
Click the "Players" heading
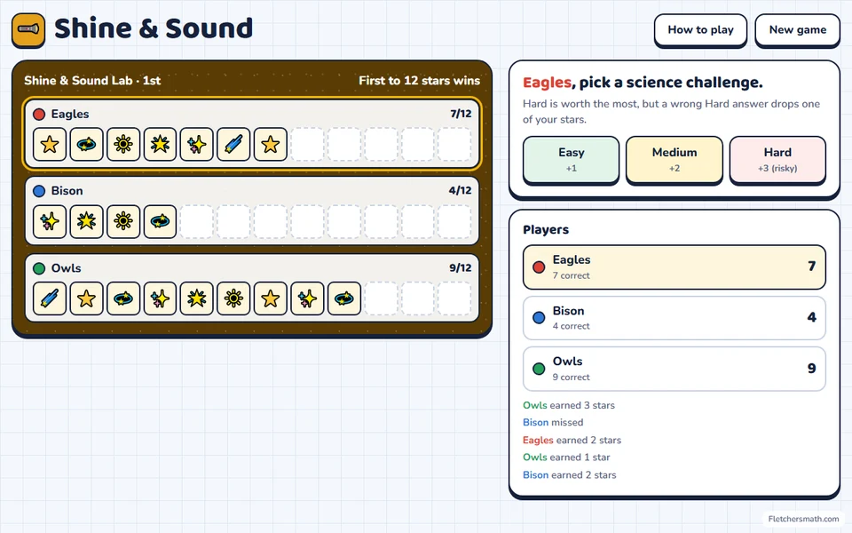click(546, 229)
